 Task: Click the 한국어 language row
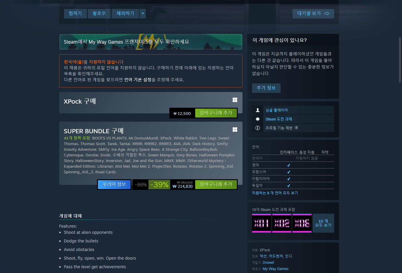pyautogui.click(x=293, y=158)
